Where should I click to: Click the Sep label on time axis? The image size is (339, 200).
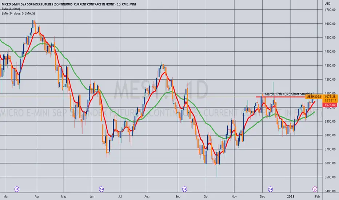178,196
